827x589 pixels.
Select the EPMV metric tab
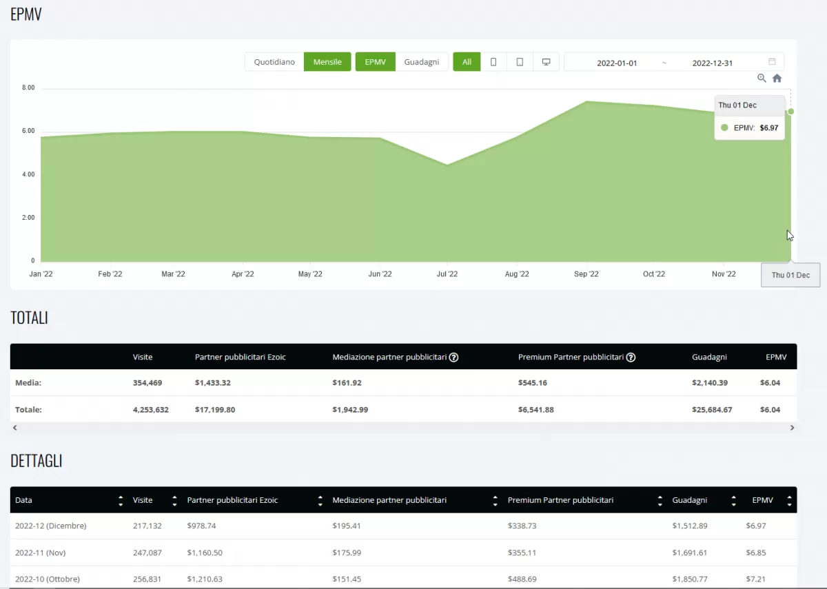click(375, 62)
